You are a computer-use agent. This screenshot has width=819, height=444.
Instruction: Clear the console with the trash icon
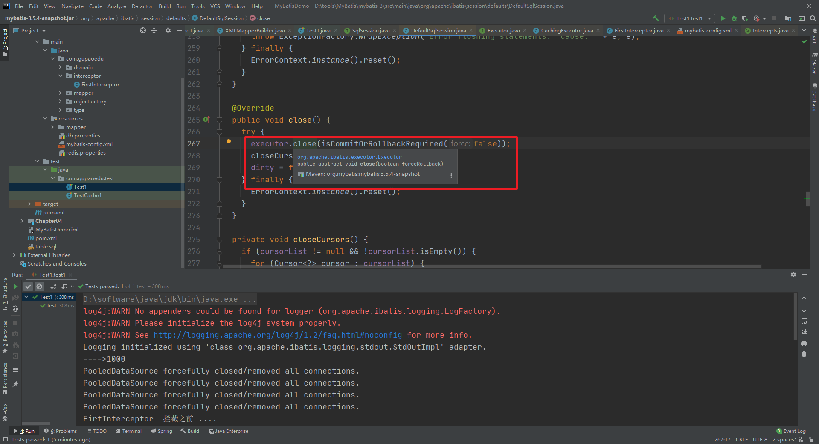804,354
